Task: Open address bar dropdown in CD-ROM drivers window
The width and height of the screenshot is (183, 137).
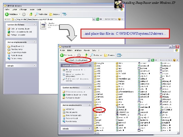Action: (94, 19)
